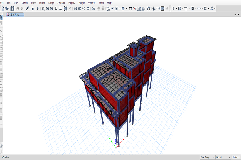
Task: Click the Zoom In One Step icon
Action: pyautogui.click(x=56, y=8)
